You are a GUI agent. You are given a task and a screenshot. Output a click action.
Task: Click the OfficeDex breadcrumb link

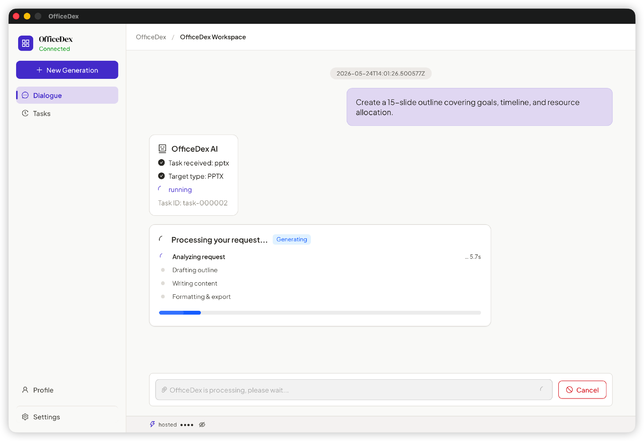[151, 37]
